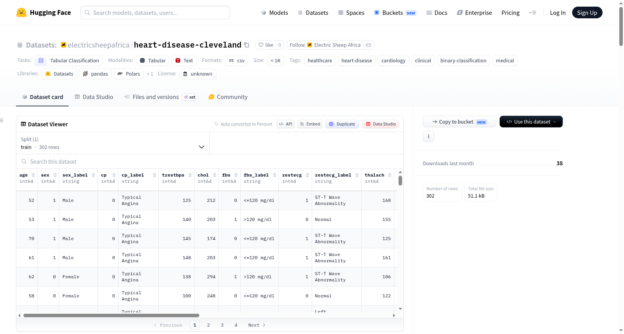This screenshot has width=624, height=334.
Task: Sort the thalach column
Action: (390, 175)
